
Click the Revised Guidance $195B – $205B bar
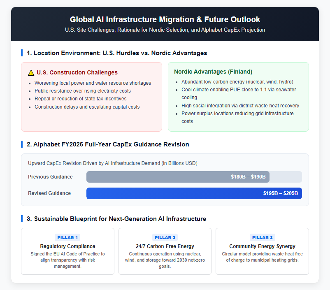194,193
